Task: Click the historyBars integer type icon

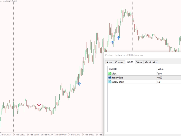Action: pyautogui.click(x=109, y=78)
